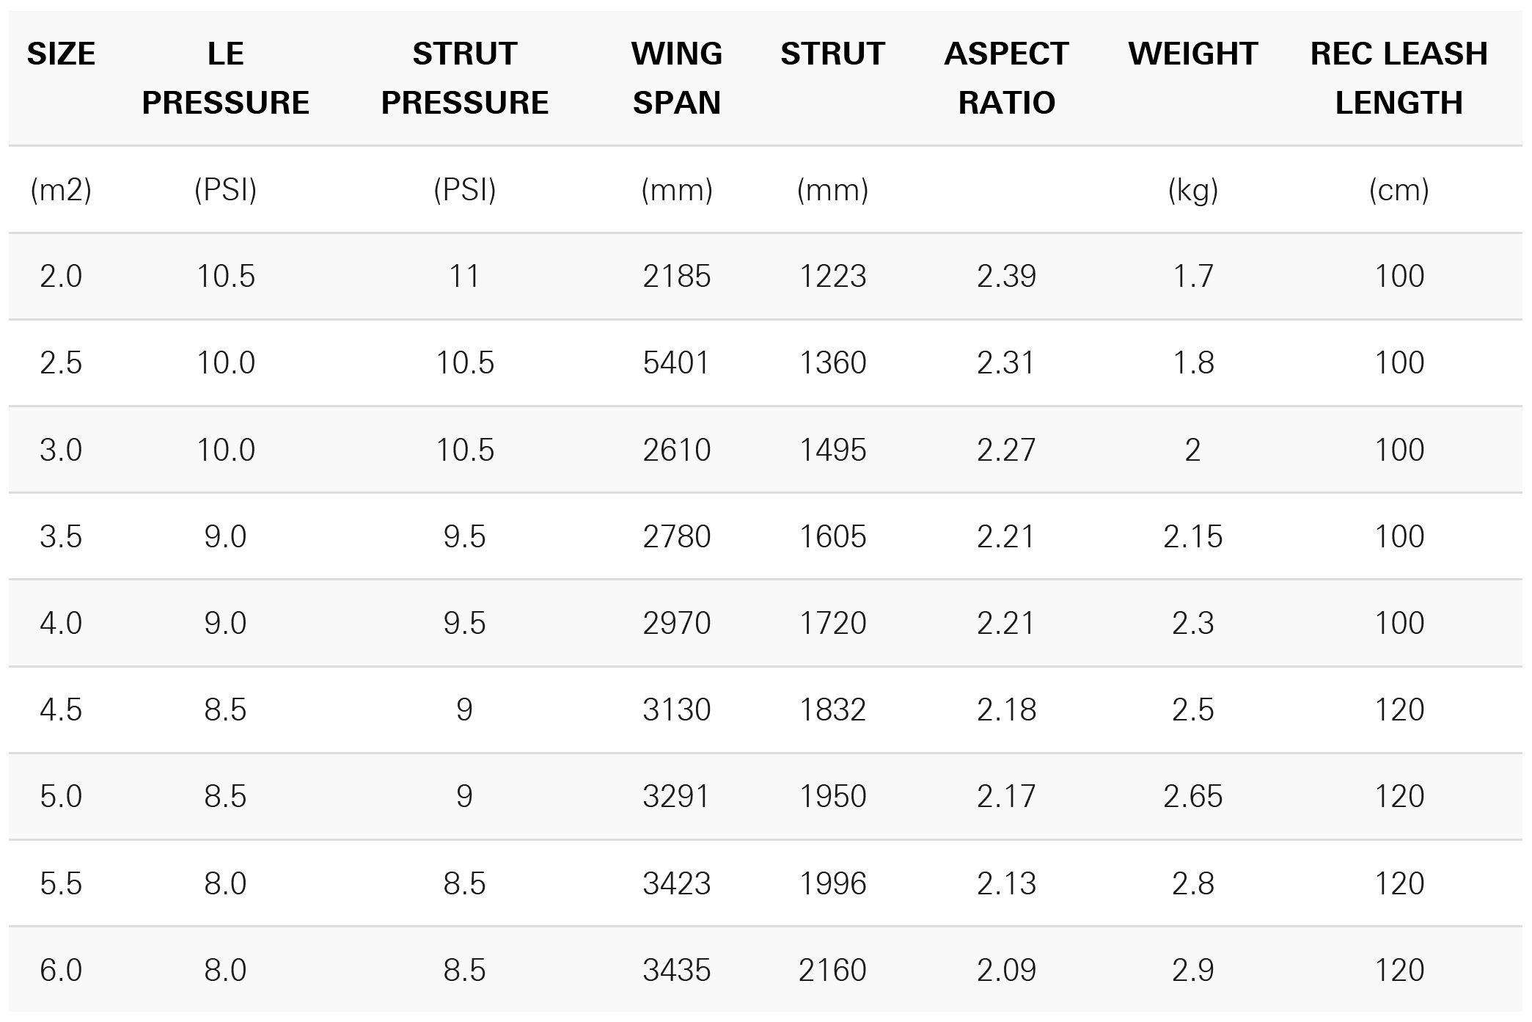Viewport: 1532px width, 1022px height.
Task: Select wing span value 2610
Action: point(676,450)
